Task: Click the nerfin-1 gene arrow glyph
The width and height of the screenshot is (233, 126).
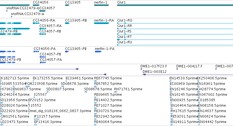Action: click(x=102, y=5)
